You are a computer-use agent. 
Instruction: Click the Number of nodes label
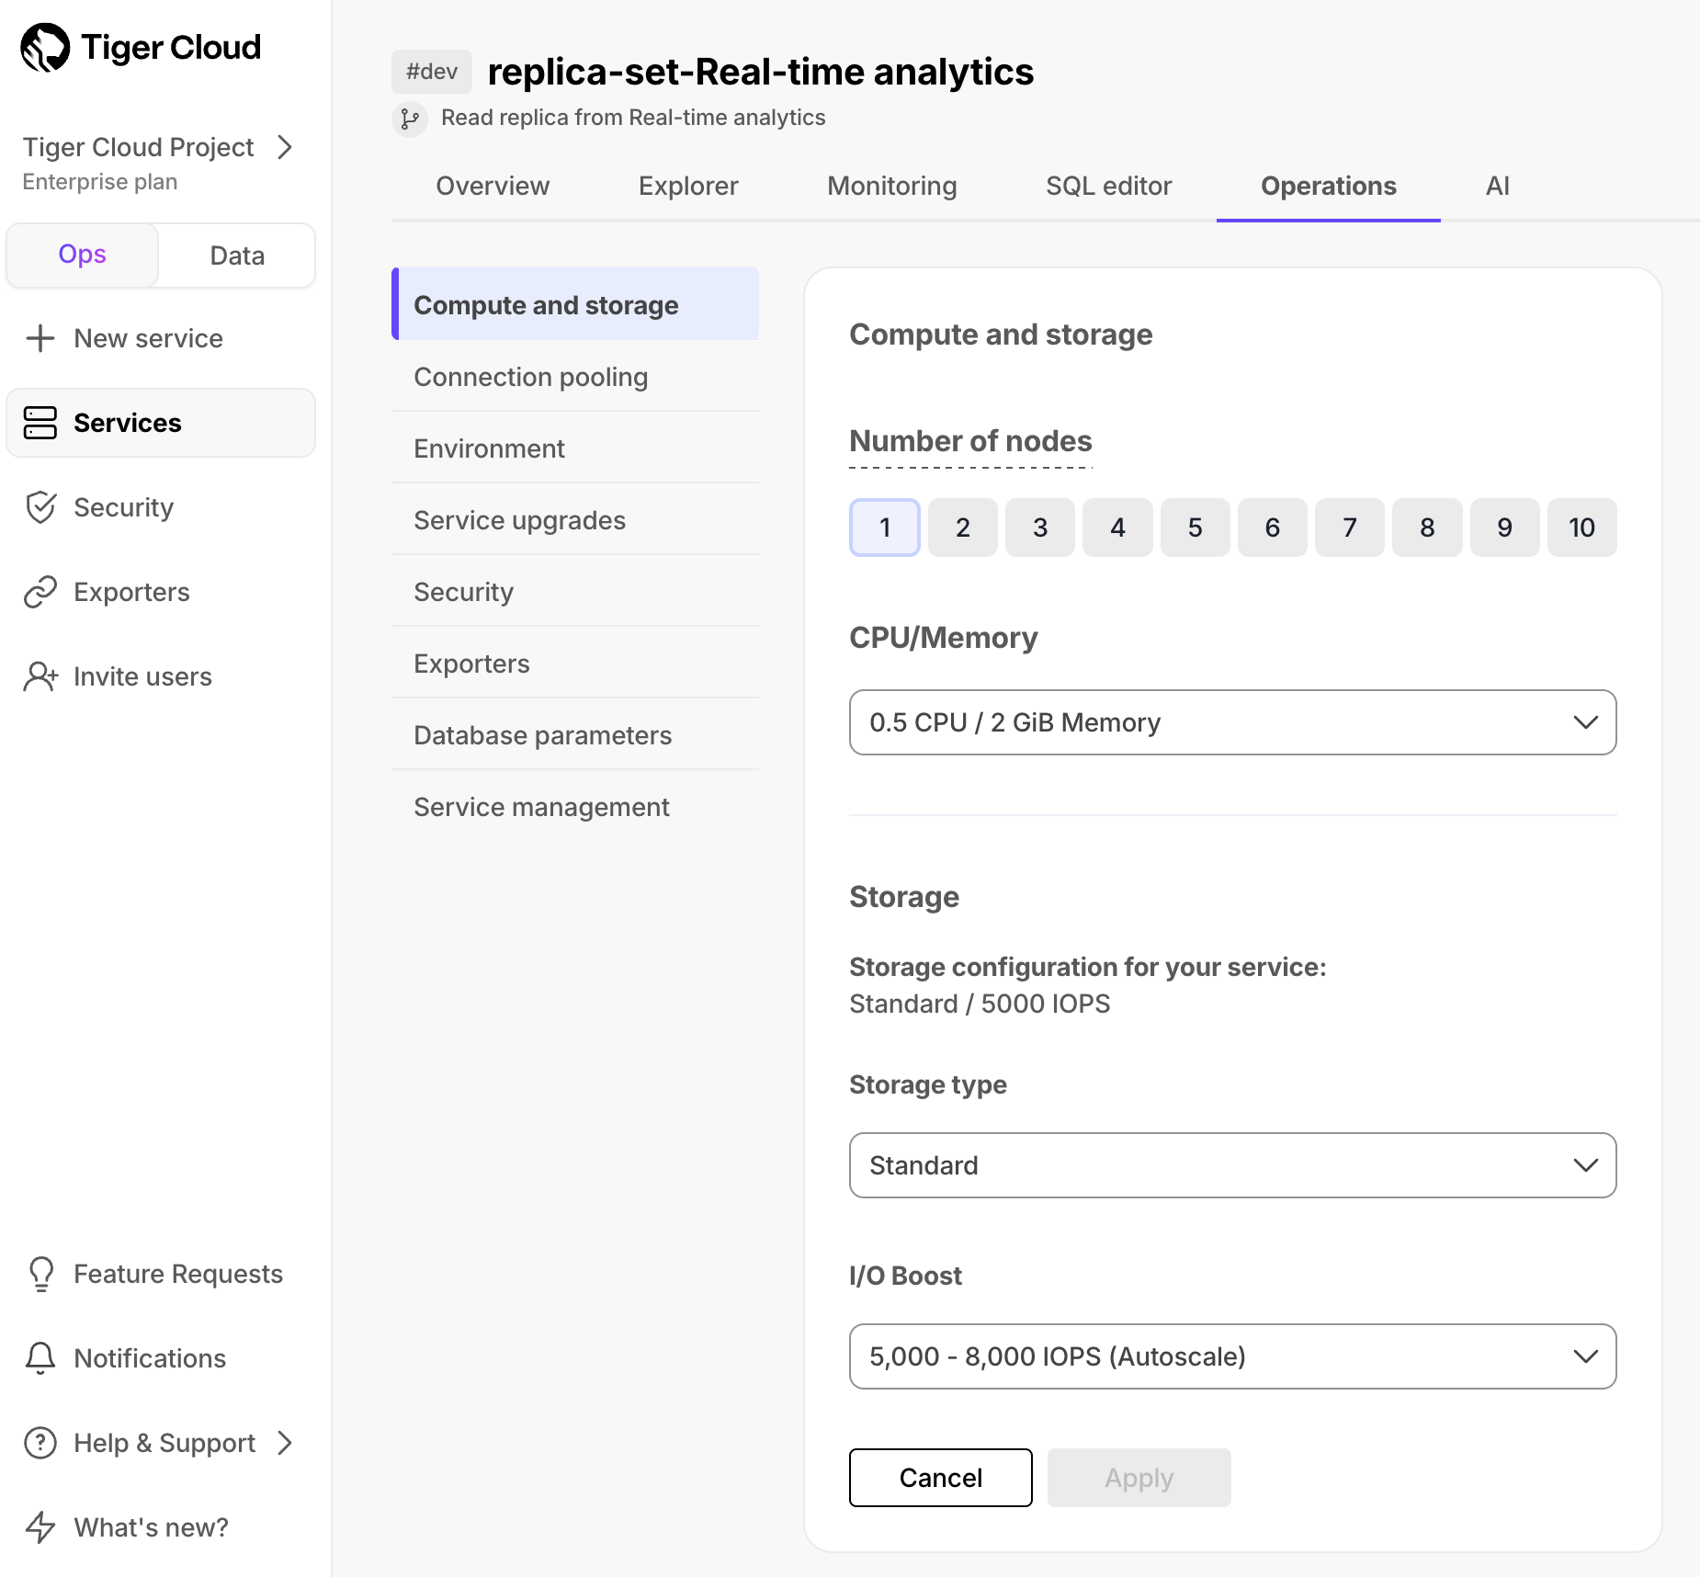[x=971, y=441]
